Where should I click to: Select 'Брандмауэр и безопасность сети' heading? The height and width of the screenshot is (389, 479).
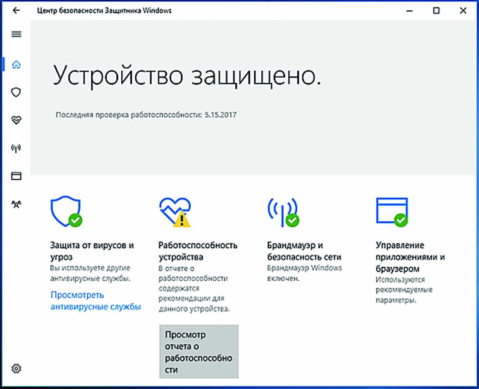click(304, 251)
